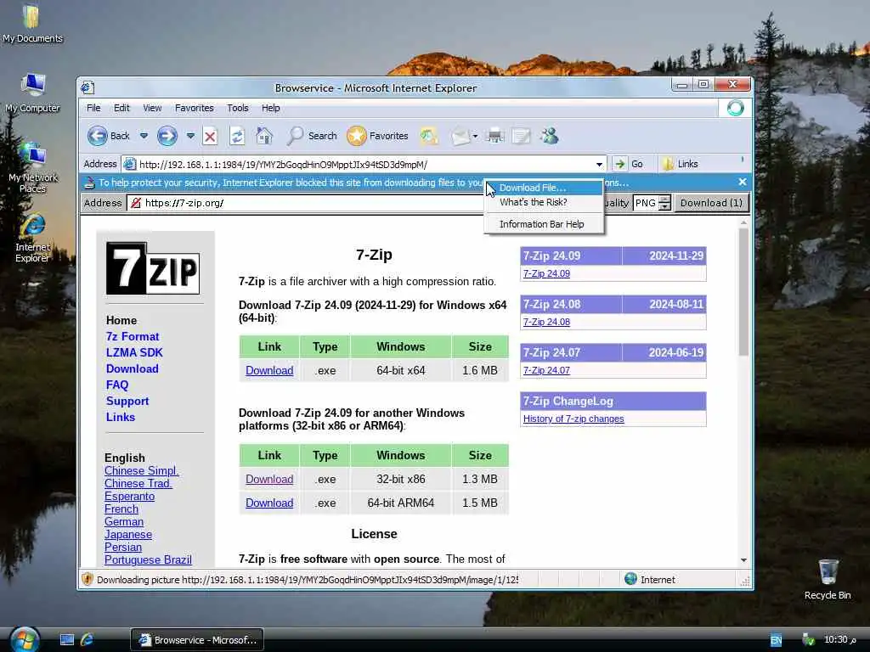Switch language to Japanese
870x652 pixels.
pyautogui.click(x=128, y=535)
